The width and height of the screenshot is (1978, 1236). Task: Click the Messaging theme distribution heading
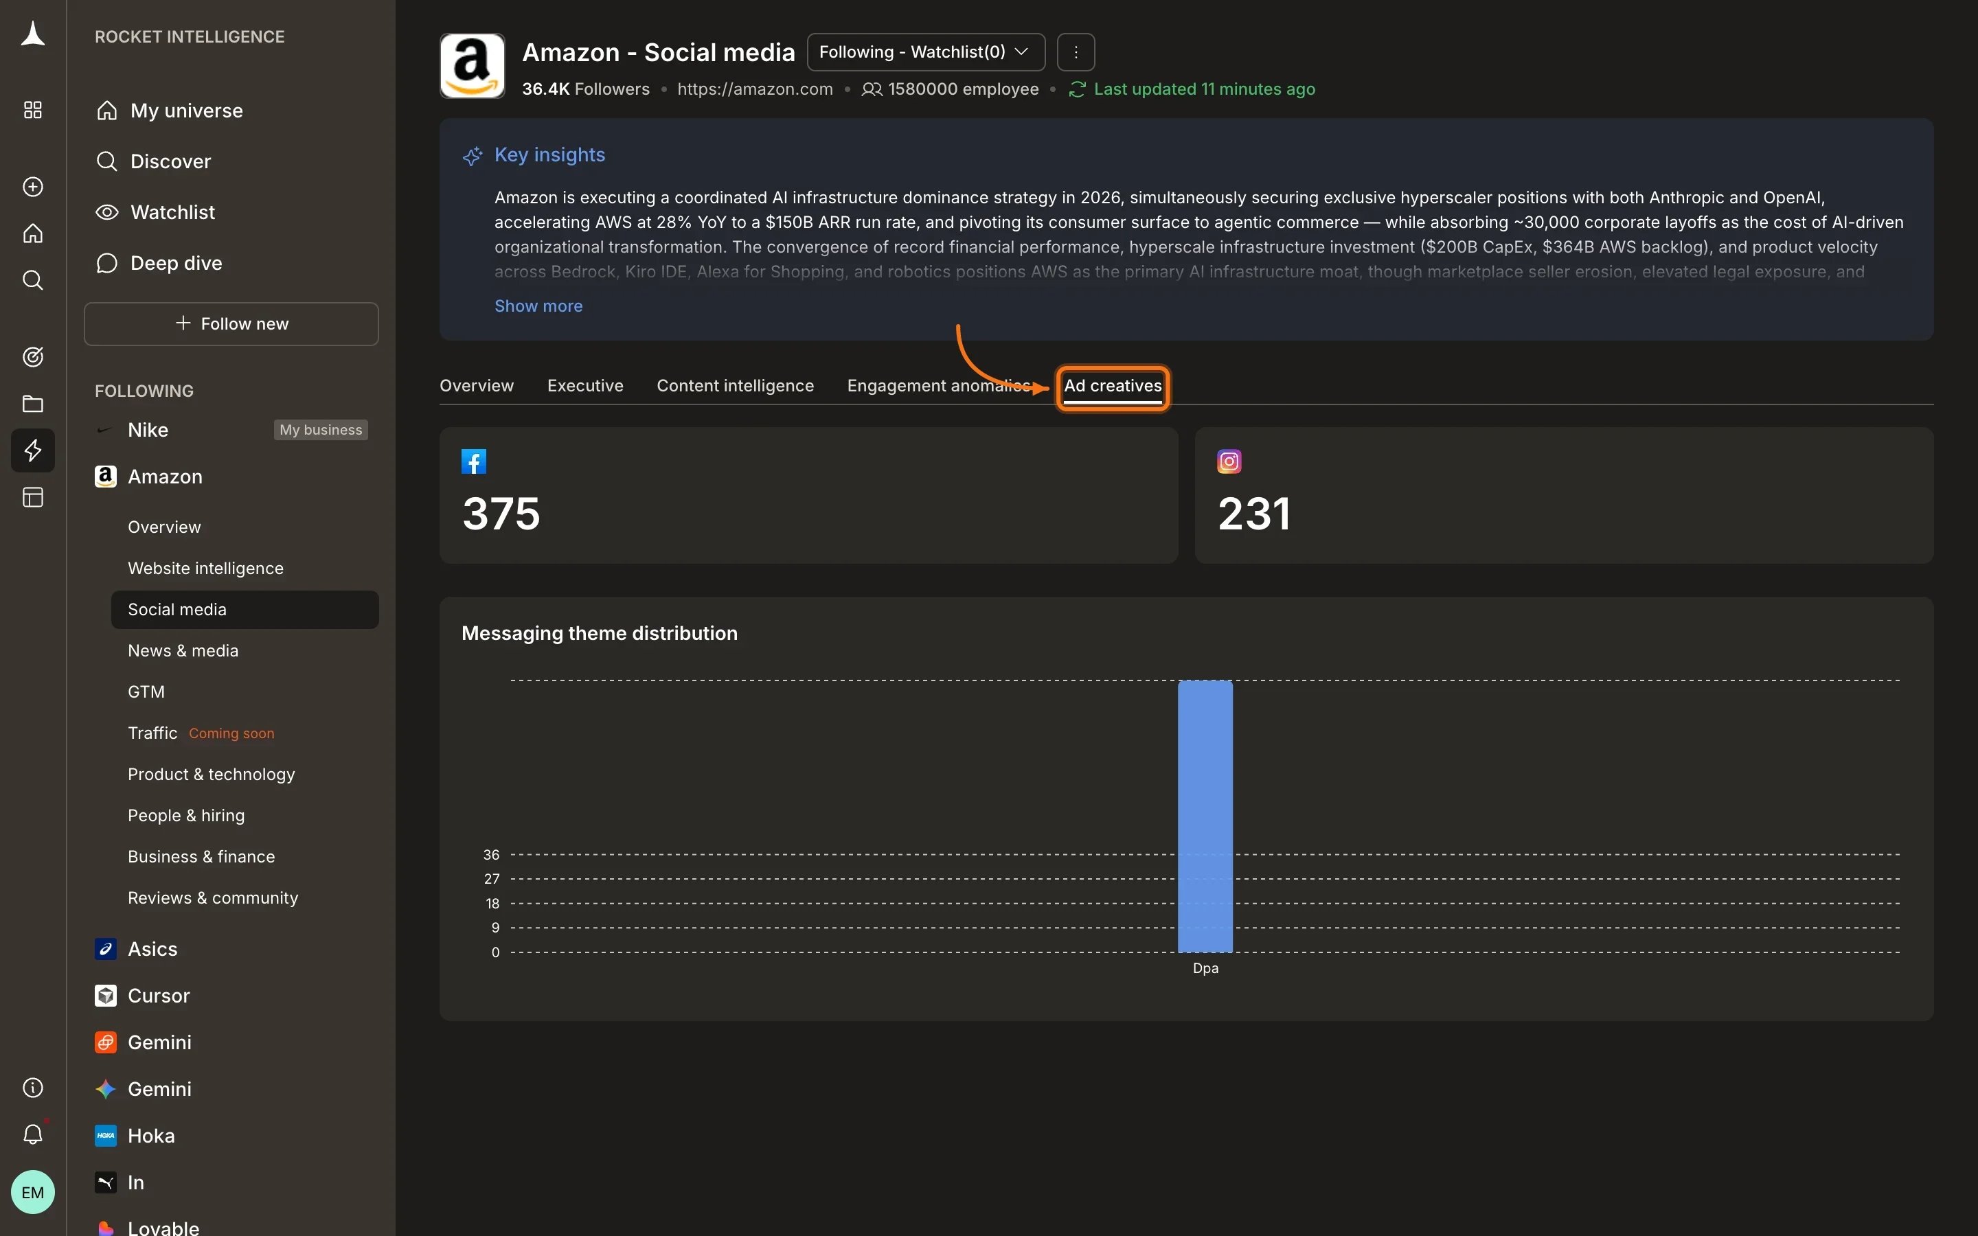pyautogui.click(x=599, y=634)
